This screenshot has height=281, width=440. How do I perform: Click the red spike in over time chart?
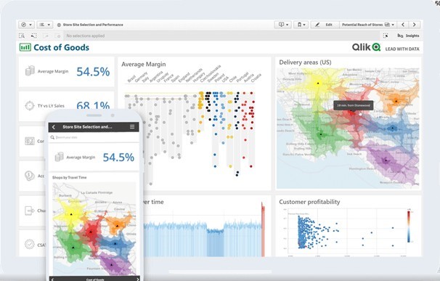pos(263,229)
